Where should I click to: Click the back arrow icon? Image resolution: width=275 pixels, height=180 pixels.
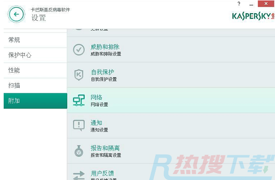[x=16, y=14]
